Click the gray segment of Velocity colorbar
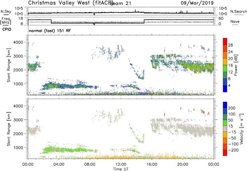This screenshot has width=247, height=171. (x=225, y=129)
